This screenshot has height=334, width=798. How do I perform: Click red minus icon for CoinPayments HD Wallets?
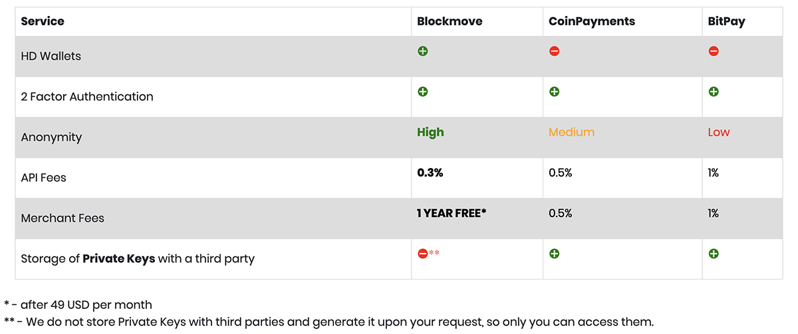[x=554, y=51]
